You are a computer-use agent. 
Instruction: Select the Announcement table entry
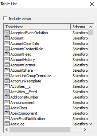(x=46, y=102)
